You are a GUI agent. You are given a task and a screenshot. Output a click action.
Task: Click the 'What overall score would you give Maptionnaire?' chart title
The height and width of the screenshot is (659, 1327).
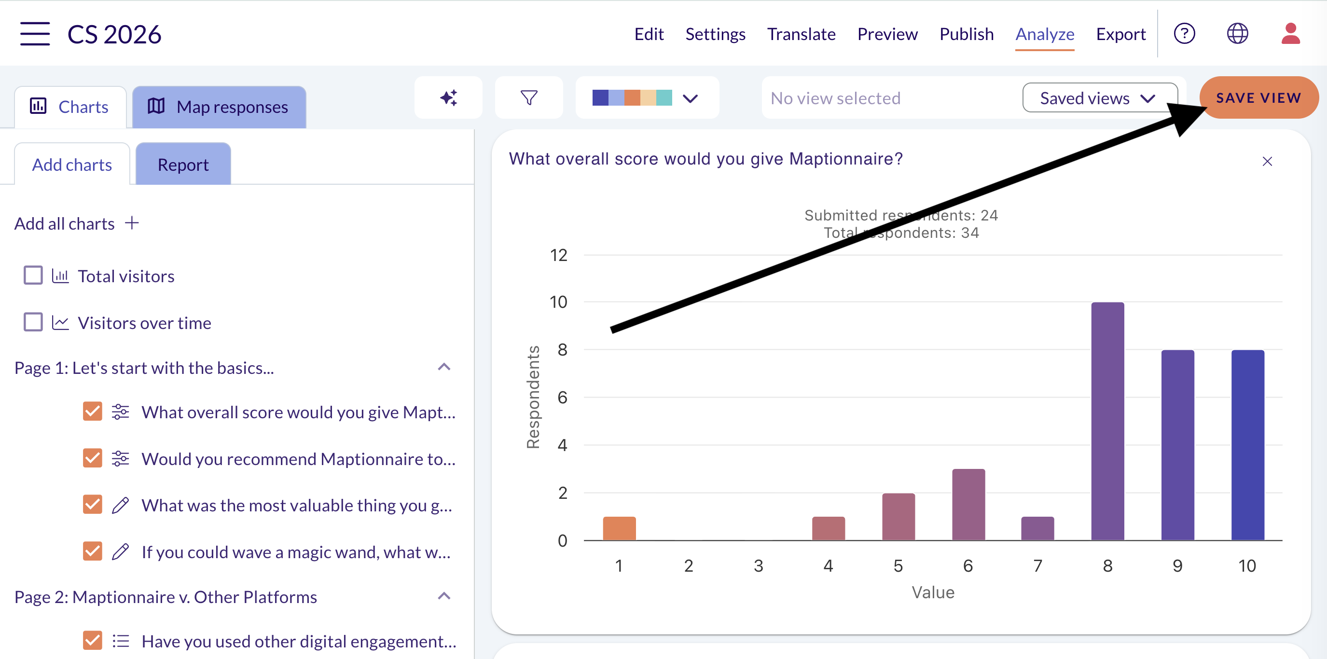pos(706,159)
